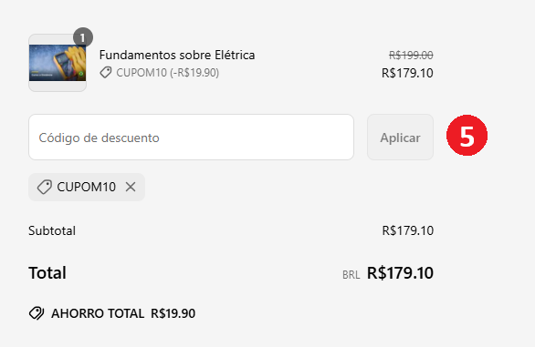Click the red number 5 marker

(x=467, y=135)
